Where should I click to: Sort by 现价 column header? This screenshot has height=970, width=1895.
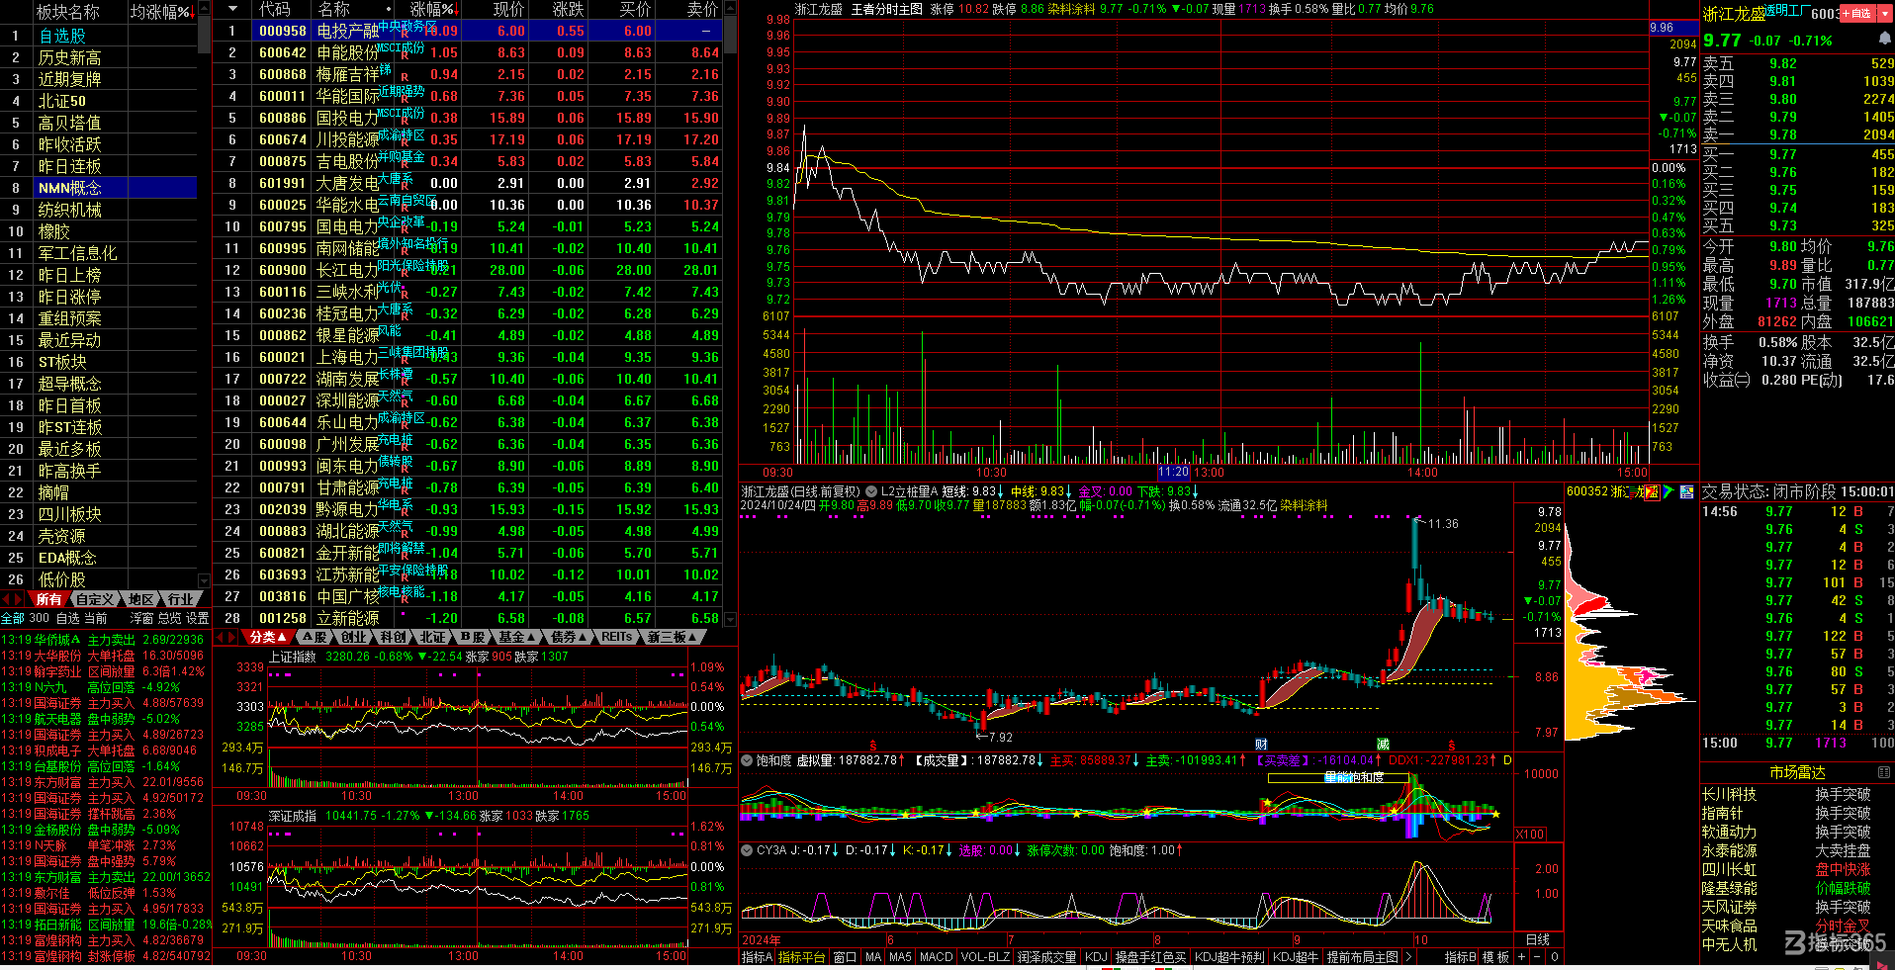508,9
